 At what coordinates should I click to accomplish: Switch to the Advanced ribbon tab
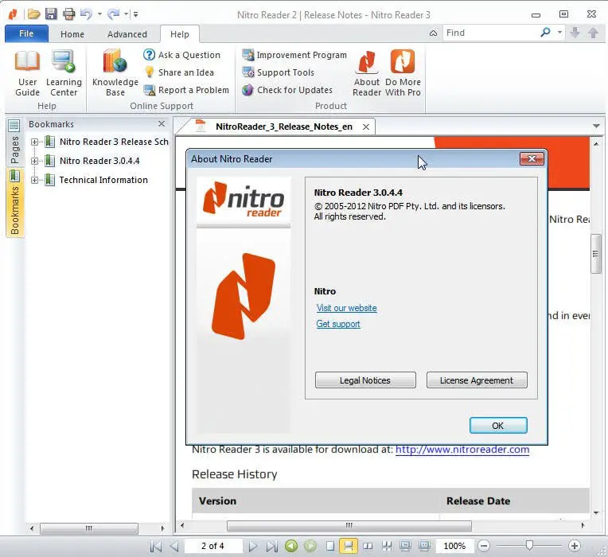(127, 34)
